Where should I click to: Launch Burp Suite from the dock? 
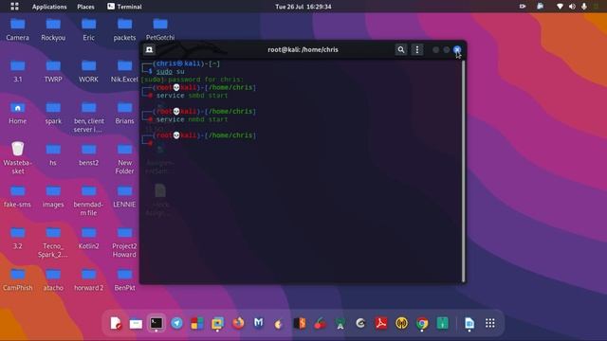(300, 323)
